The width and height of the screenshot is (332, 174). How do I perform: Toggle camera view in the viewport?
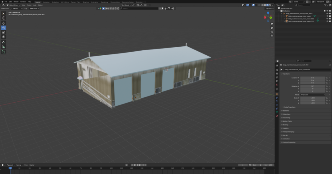coord(272,32)
